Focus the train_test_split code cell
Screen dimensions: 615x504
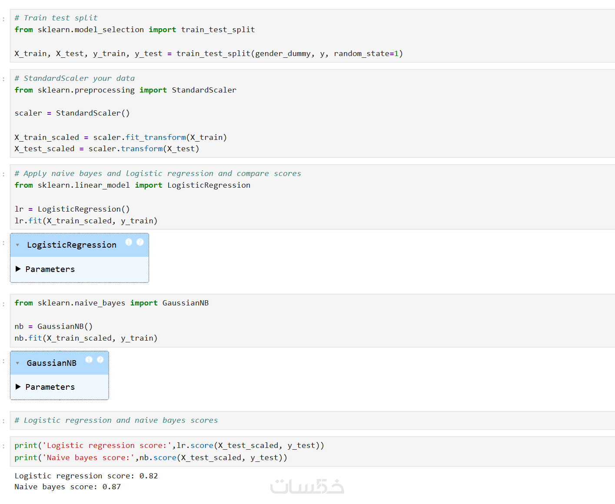click(x=304, y=41)
